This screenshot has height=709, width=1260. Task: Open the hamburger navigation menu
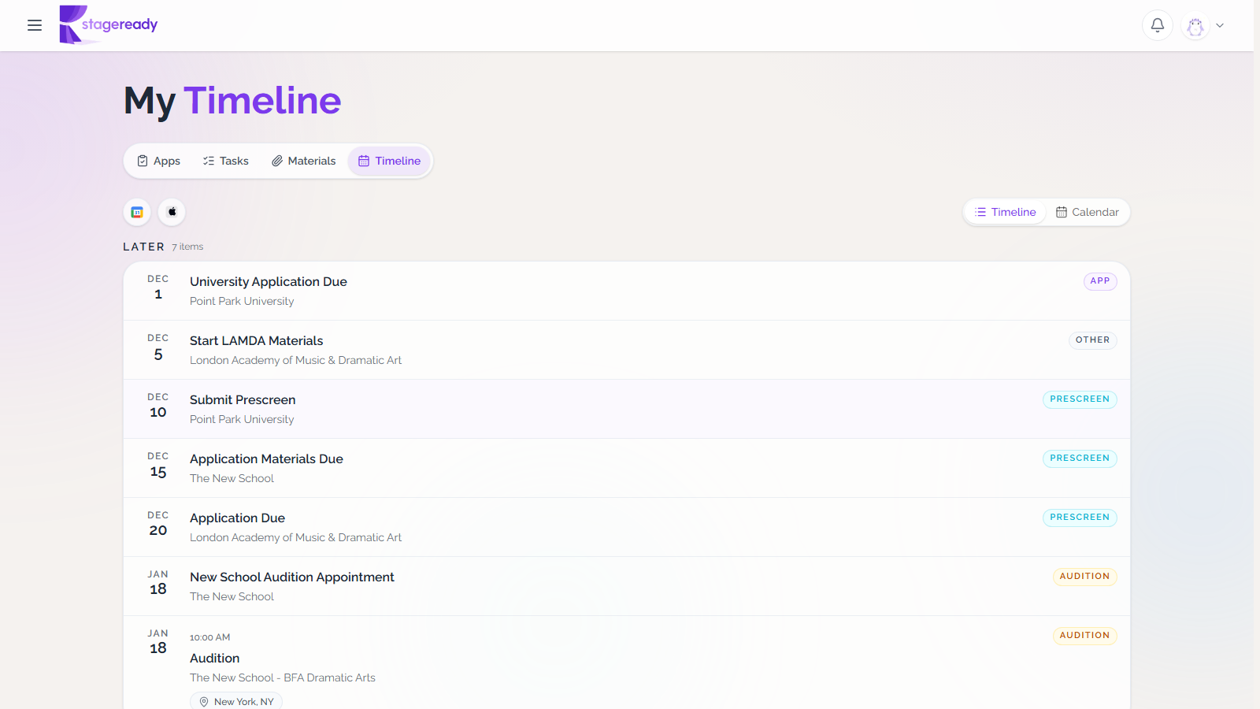[x=35, y=25]
